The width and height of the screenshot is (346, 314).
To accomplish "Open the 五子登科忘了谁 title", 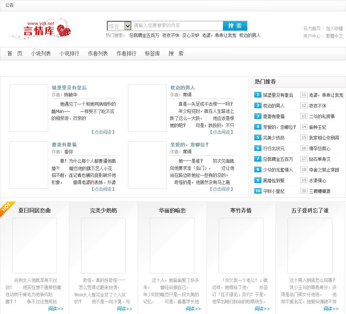I will (310, 210).
